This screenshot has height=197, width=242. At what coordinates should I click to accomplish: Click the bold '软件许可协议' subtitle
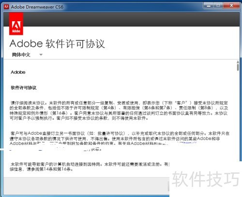pos(24,88)
